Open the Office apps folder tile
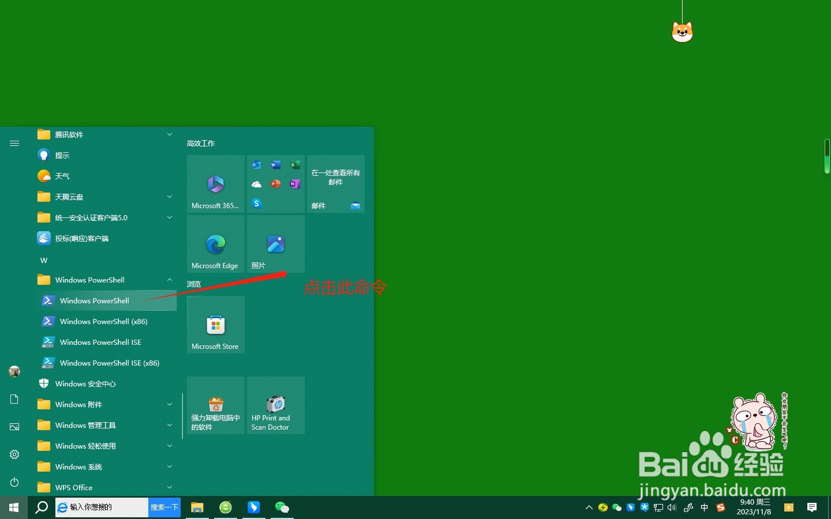The image size is (831, 519). [276, 184]
